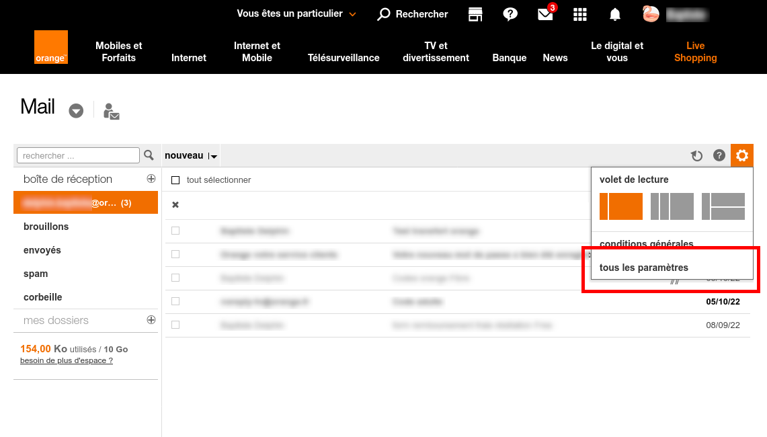Screen dimensions: 767x437
Task: Tick the tout sélectionner checkbox
Action: pyautogui.click(x=175, y=180)
